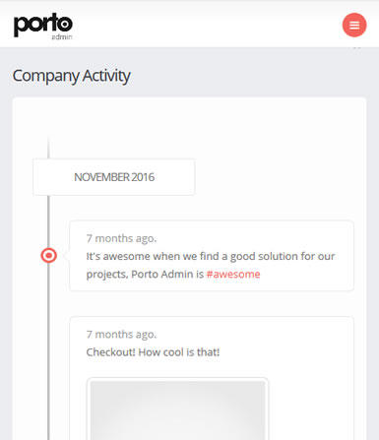Follow the #awesome hashtag link
This screenshot has width=379, height=440.
click(x=233, y=274)
